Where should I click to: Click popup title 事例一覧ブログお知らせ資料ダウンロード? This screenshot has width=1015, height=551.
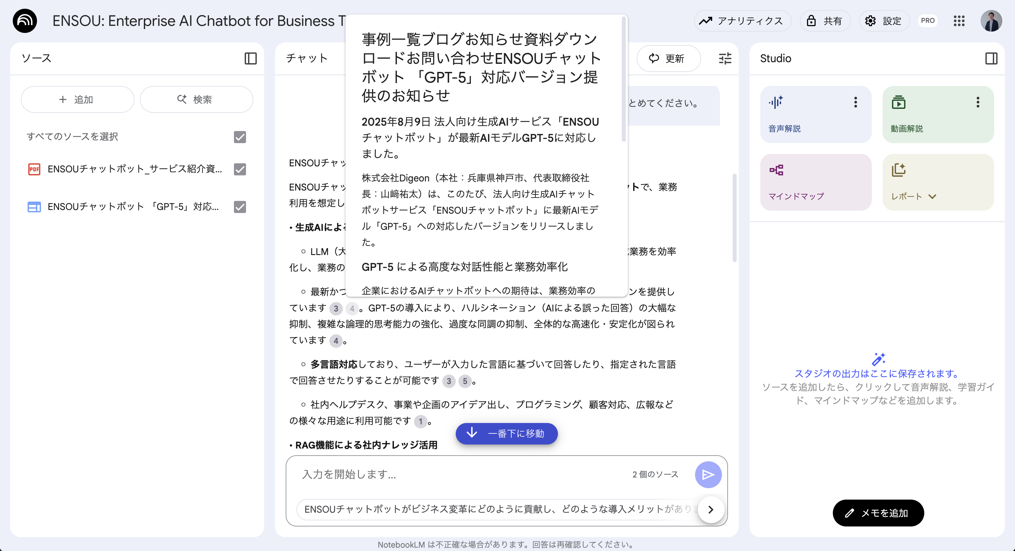click(481, 67)
